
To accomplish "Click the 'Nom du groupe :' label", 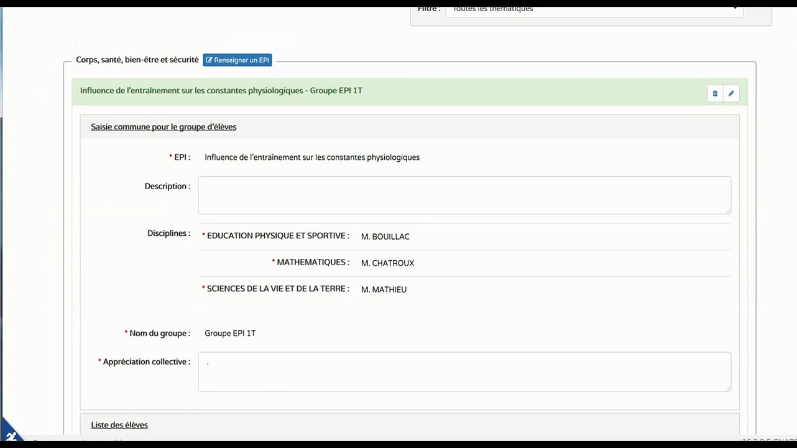I will (157, 334).
